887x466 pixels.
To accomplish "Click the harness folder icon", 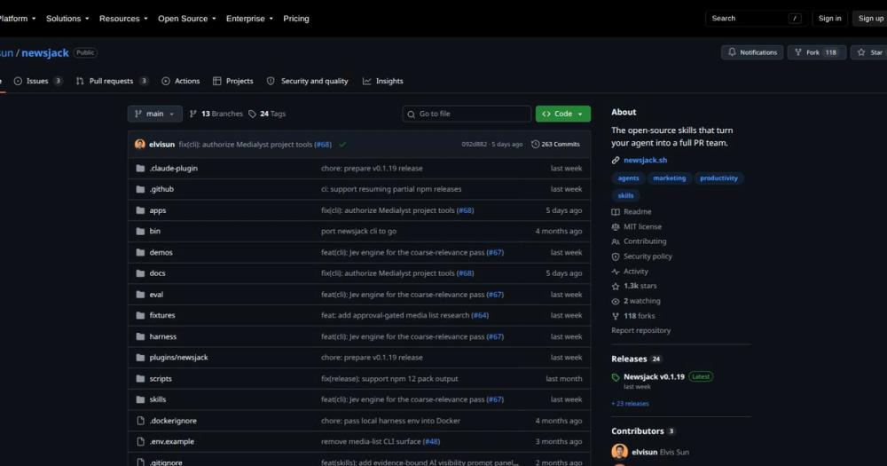I will [x=140, y=336].
